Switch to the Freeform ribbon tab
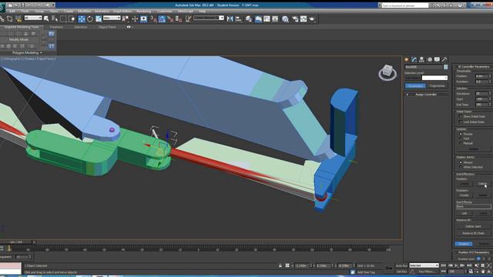Viewport: 493px width, 277px height. (56, 28)
